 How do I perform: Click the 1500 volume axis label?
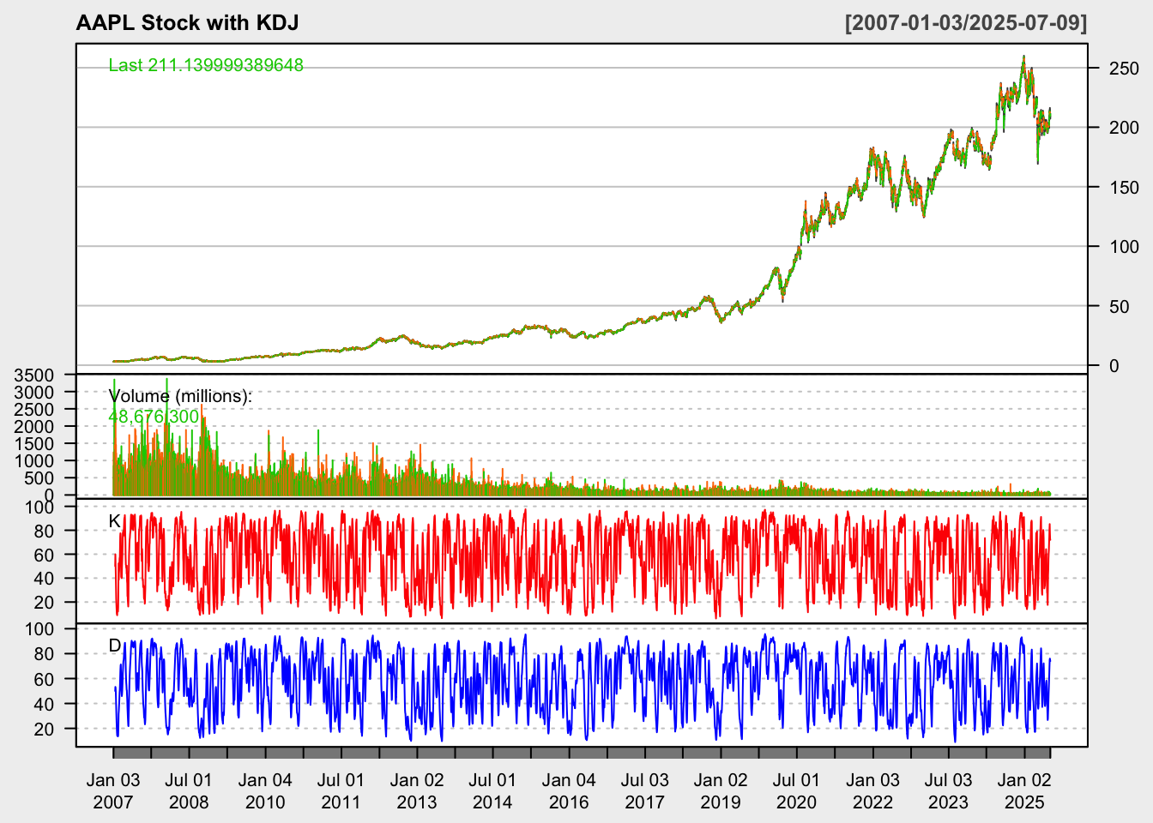pyautogui.click(x=34, y=444)
